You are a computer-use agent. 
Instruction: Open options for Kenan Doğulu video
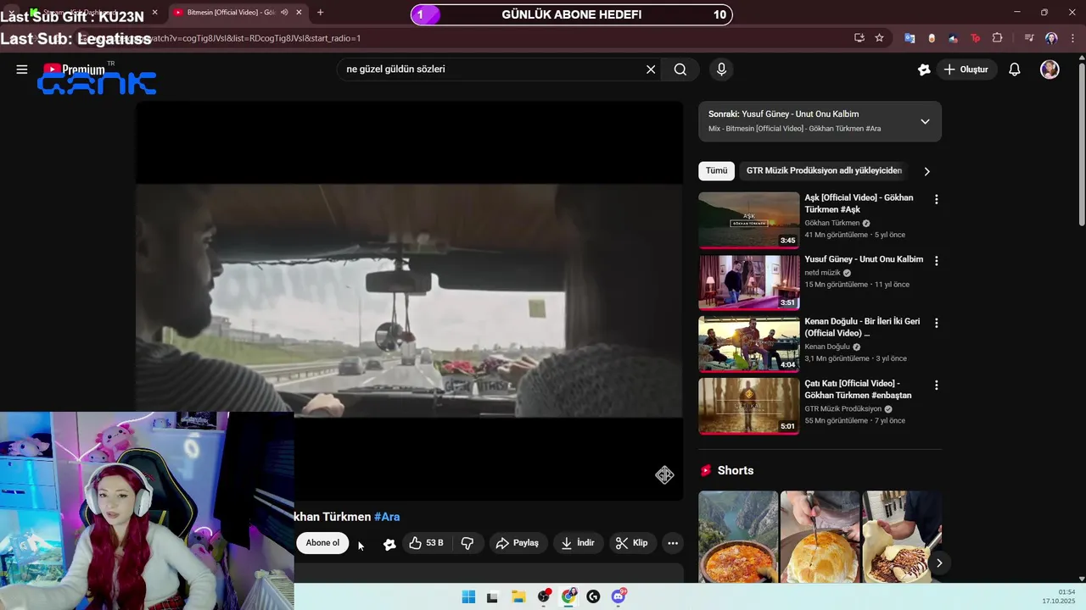[937, 324]
